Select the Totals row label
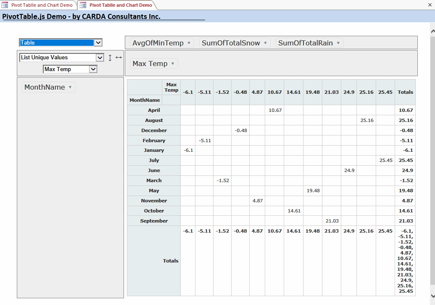The image size is (435, 305). click(171, 261)
